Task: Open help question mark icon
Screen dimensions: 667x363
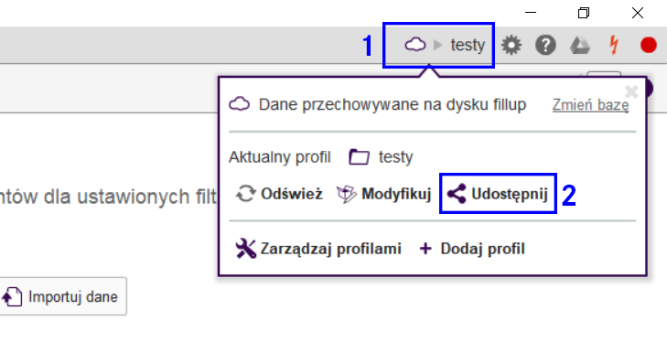Action: coord(545,45)
